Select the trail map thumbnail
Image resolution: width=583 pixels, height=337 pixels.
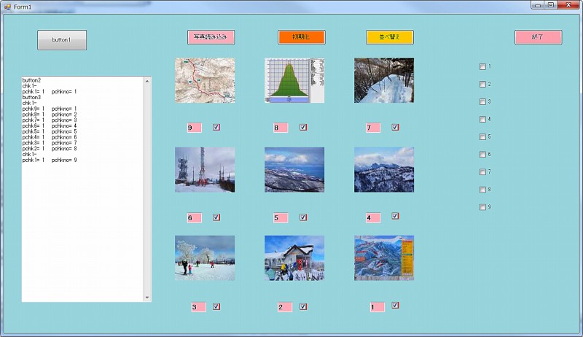[x=205, y=80]
